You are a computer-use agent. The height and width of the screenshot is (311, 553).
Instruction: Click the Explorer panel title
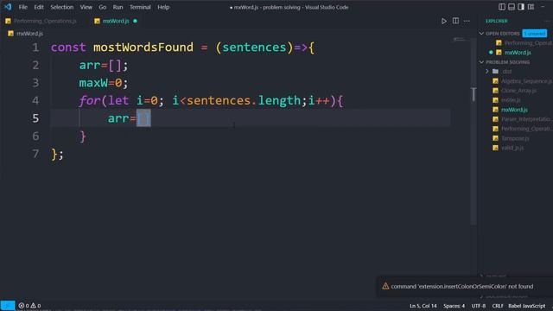click(496, 21)
